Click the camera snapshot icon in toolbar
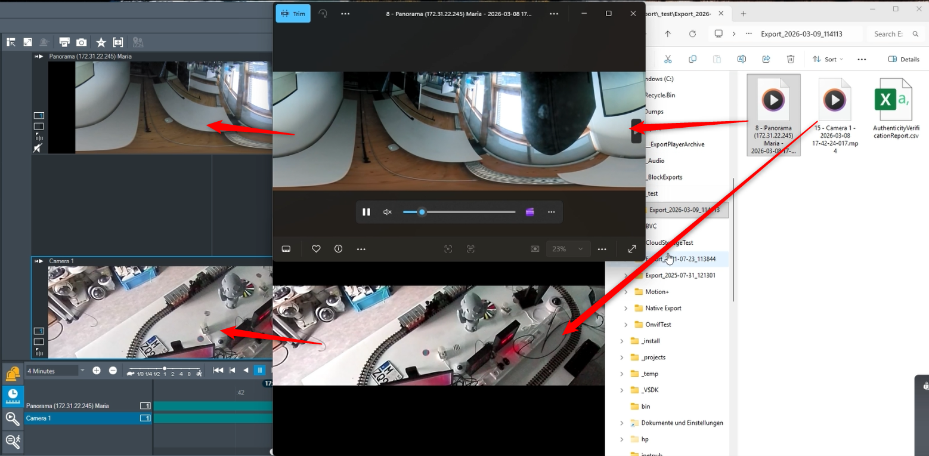 tap(82, 42)
